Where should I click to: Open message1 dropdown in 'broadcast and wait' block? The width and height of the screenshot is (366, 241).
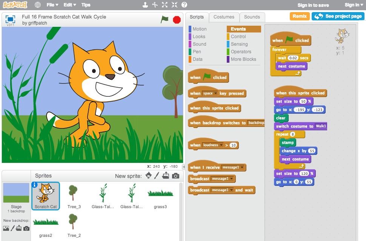coord(222,190)
